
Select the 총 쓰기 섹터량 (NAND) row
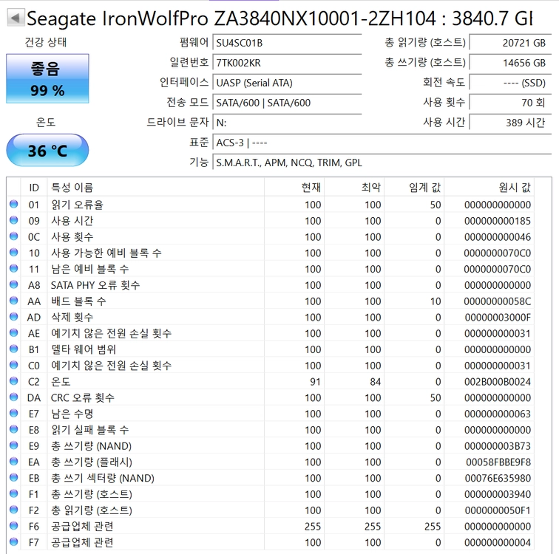coord(270,478)
